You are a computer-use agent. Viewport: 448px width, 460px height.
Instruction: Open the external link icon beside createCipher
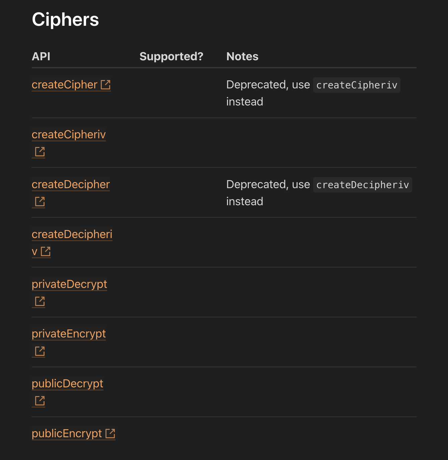tap(105, 85)
